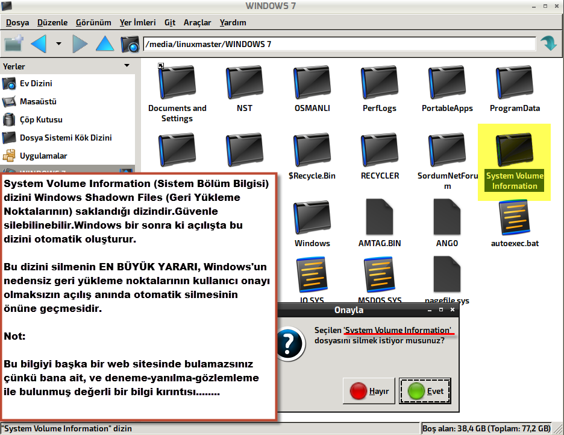Open the Git menu
Viewport: 564px width, 435px height.
click(170, 22)
